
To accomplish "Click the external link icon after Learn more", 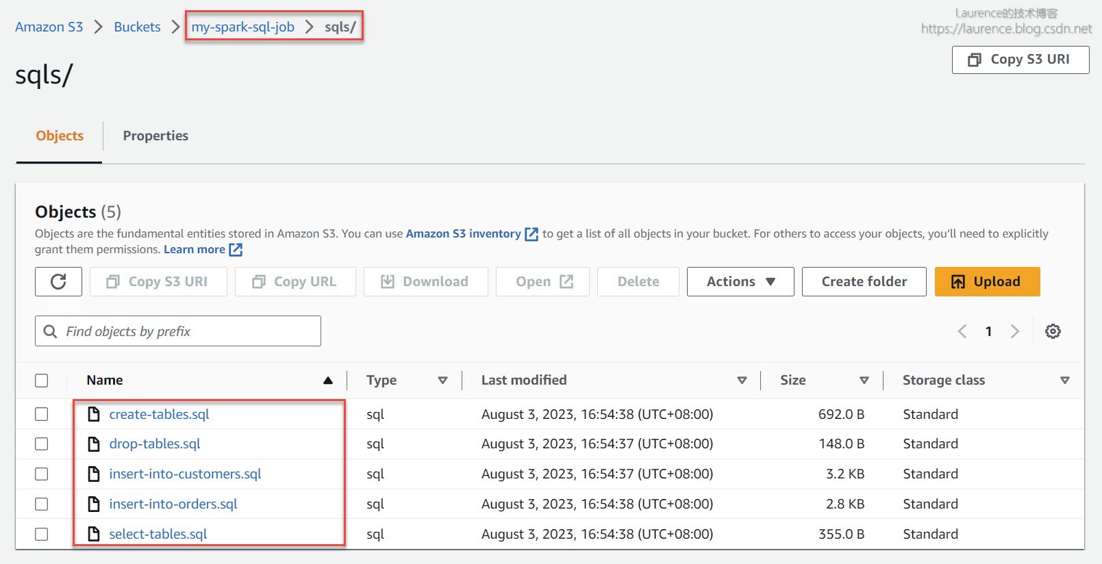I will click(236, 250).
